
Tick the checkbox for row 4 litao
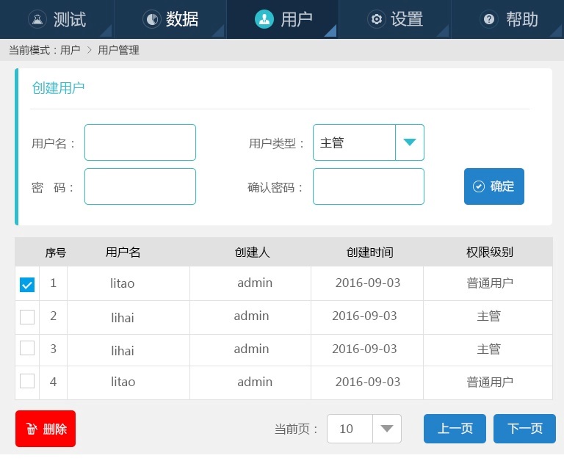27,381
